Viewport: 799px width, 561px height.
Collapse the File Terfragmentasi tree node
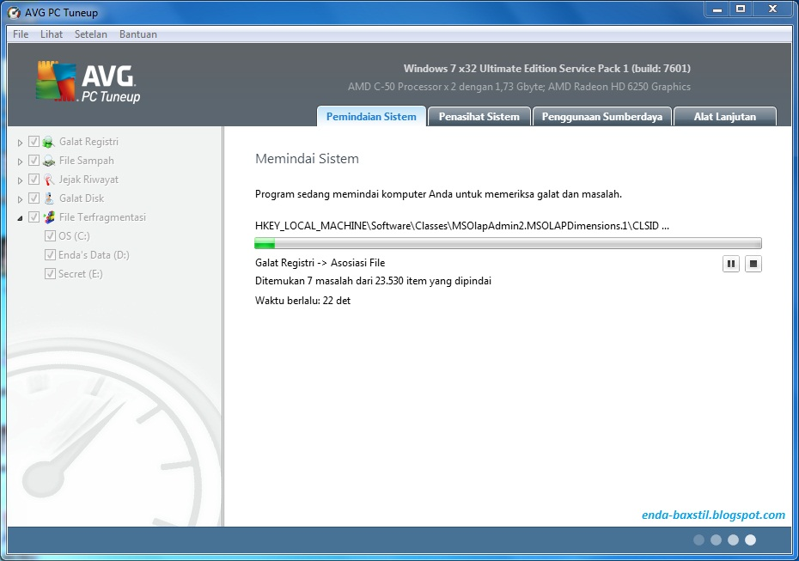point(20,218)
